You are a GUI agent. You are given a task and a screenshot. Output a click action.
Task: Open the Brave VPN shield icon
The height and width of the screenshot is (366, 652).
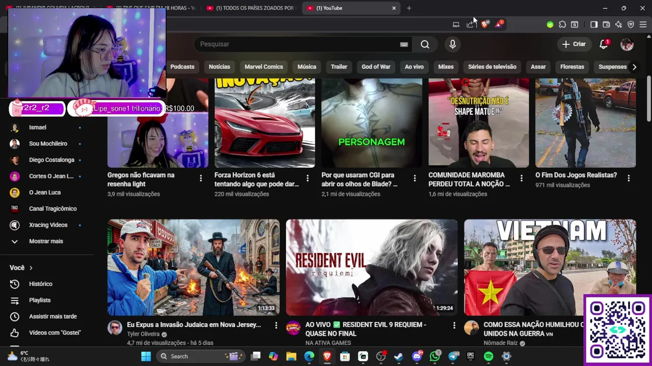(x=631, y=24)
